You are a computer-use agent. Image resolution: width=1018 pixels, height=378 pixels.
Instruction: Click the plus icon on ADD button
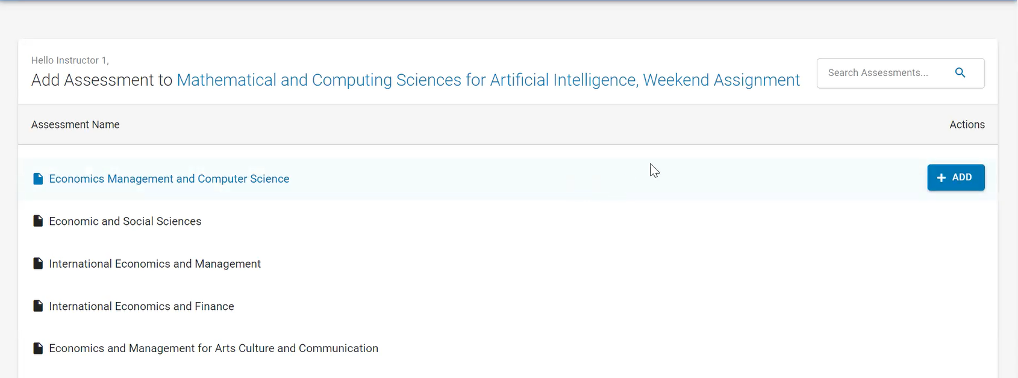(941, 178)
